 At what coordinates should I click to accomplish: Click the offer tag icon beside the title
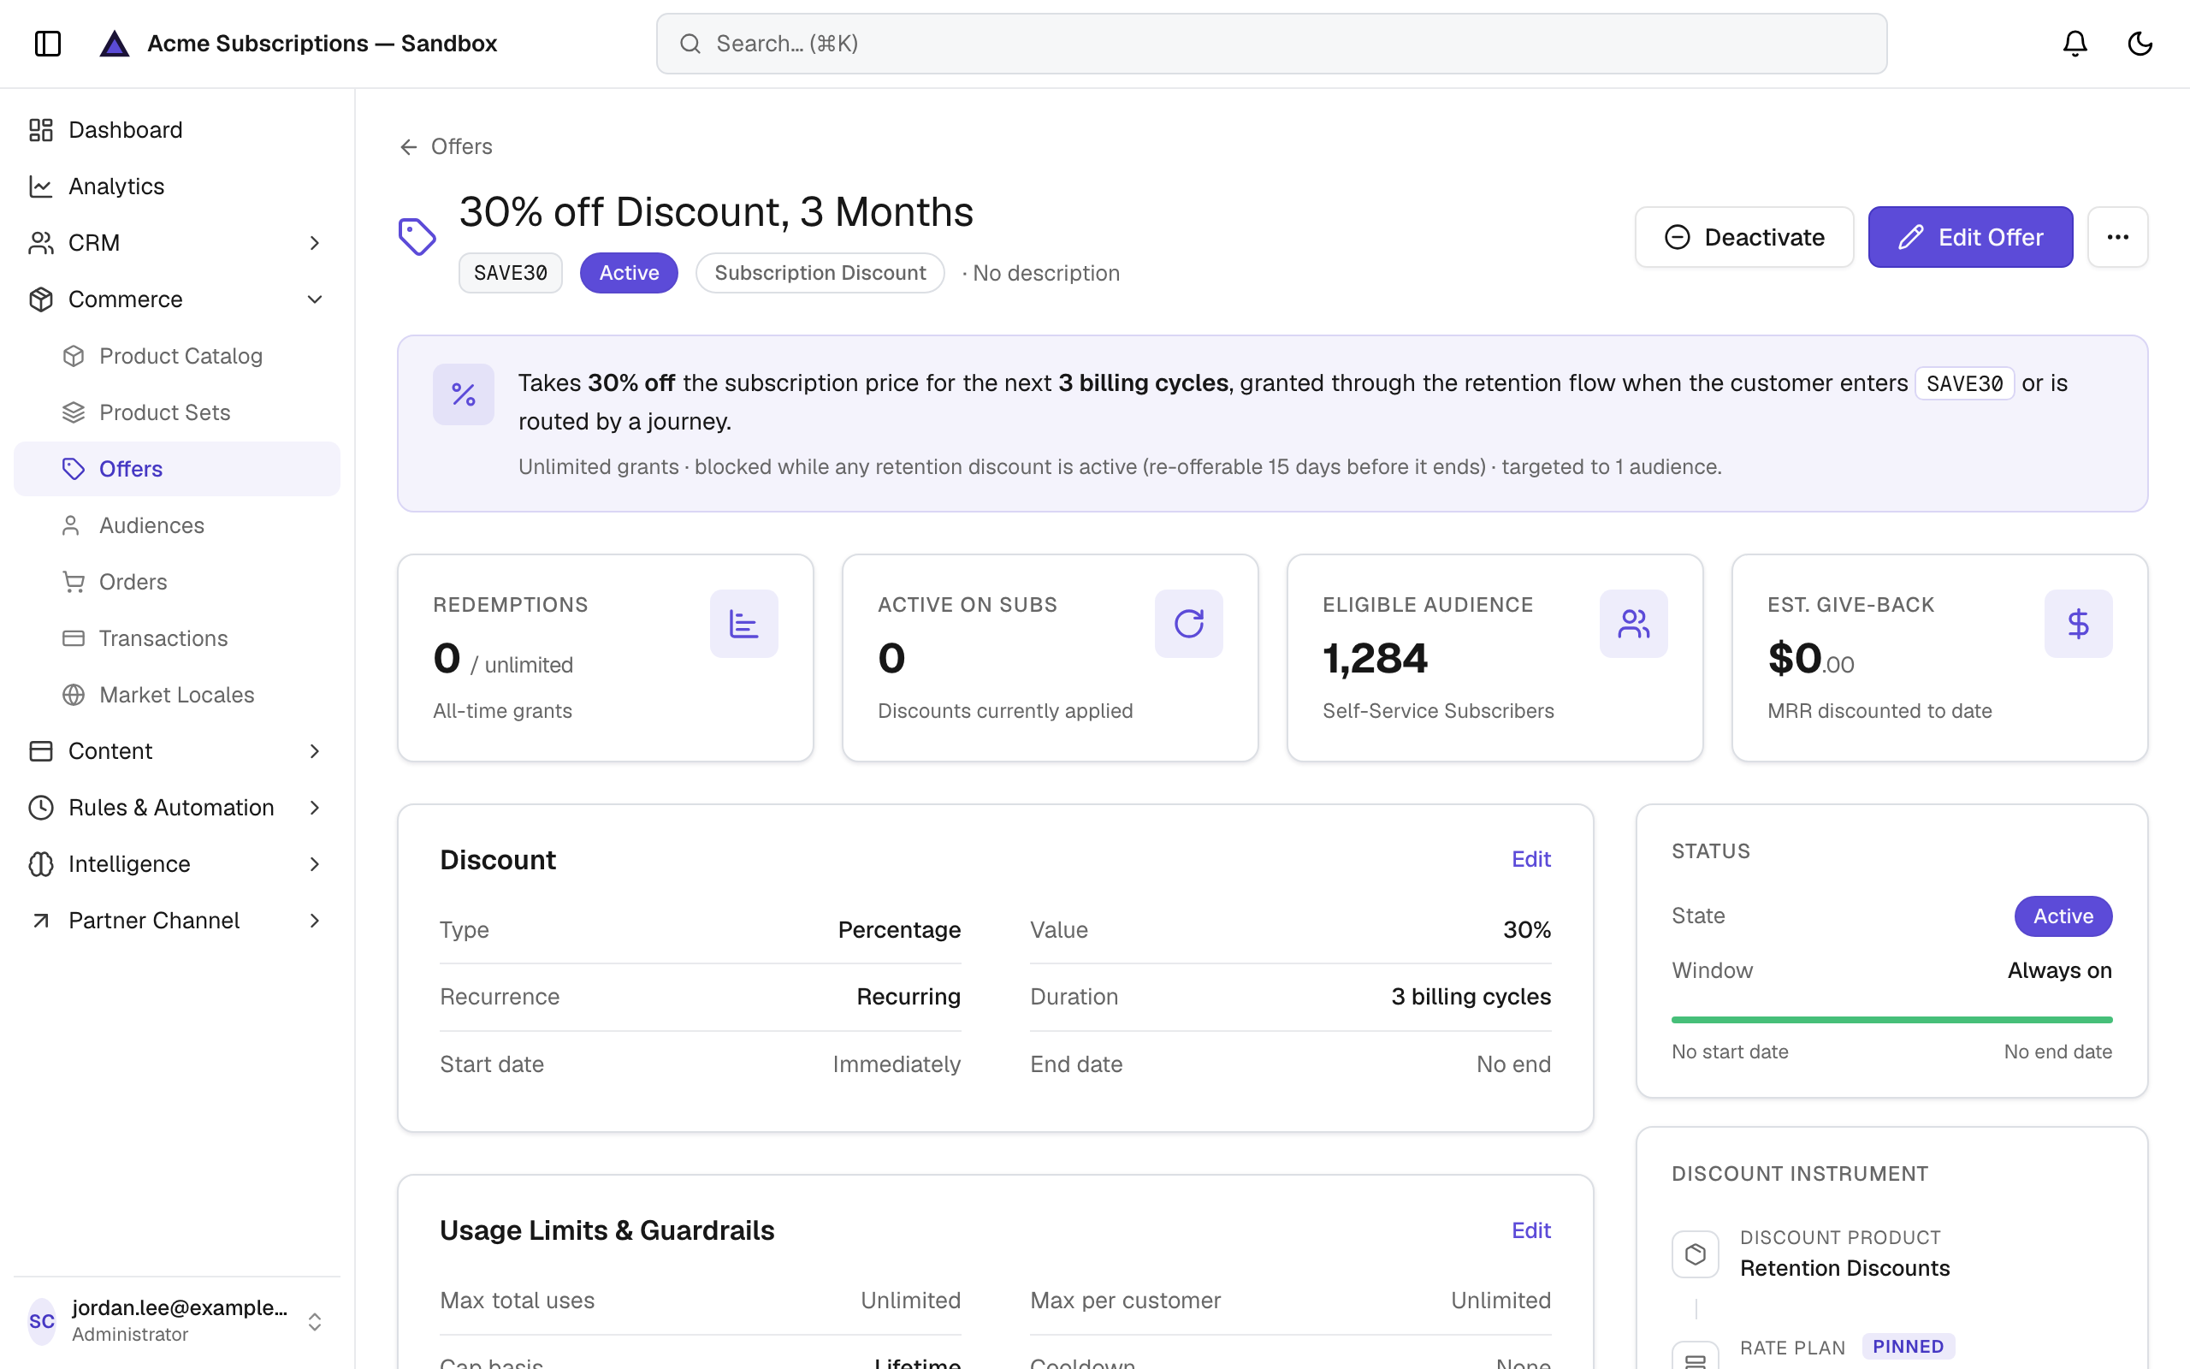pyautogui.click(x=417, y=236)
